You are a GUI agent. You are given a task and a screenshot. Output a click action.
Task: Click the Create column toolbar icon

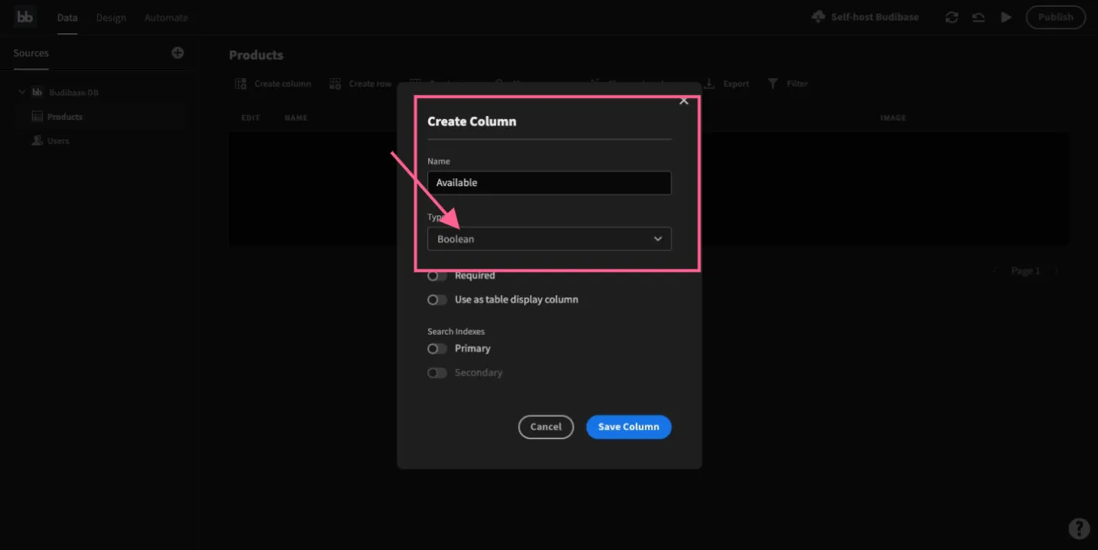[x=240, y=84]
